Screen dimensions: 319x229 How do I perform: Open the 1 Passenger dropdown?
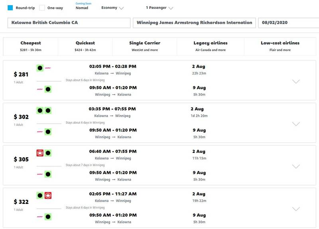tap(159, 8)
